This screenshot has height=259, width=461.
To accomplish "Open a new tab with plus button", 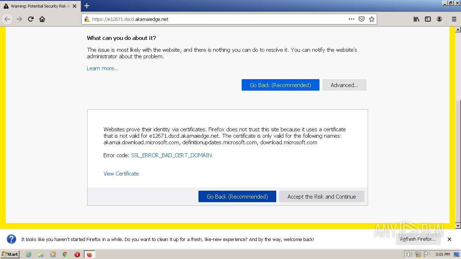I will coord(87,6).
